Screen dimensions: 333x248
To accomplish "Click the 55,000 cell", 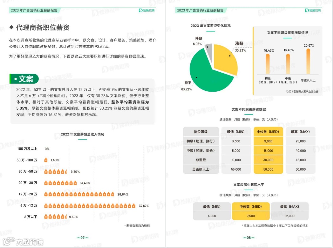I will (x=236, y=169).
